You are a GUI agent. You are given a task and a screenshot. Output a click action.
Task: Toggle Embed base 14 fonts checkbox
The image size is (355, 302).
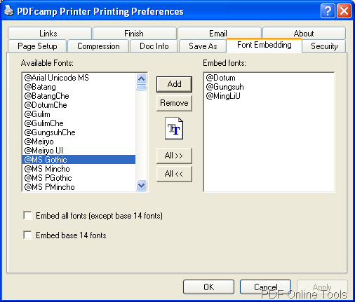tap(27, 235)
